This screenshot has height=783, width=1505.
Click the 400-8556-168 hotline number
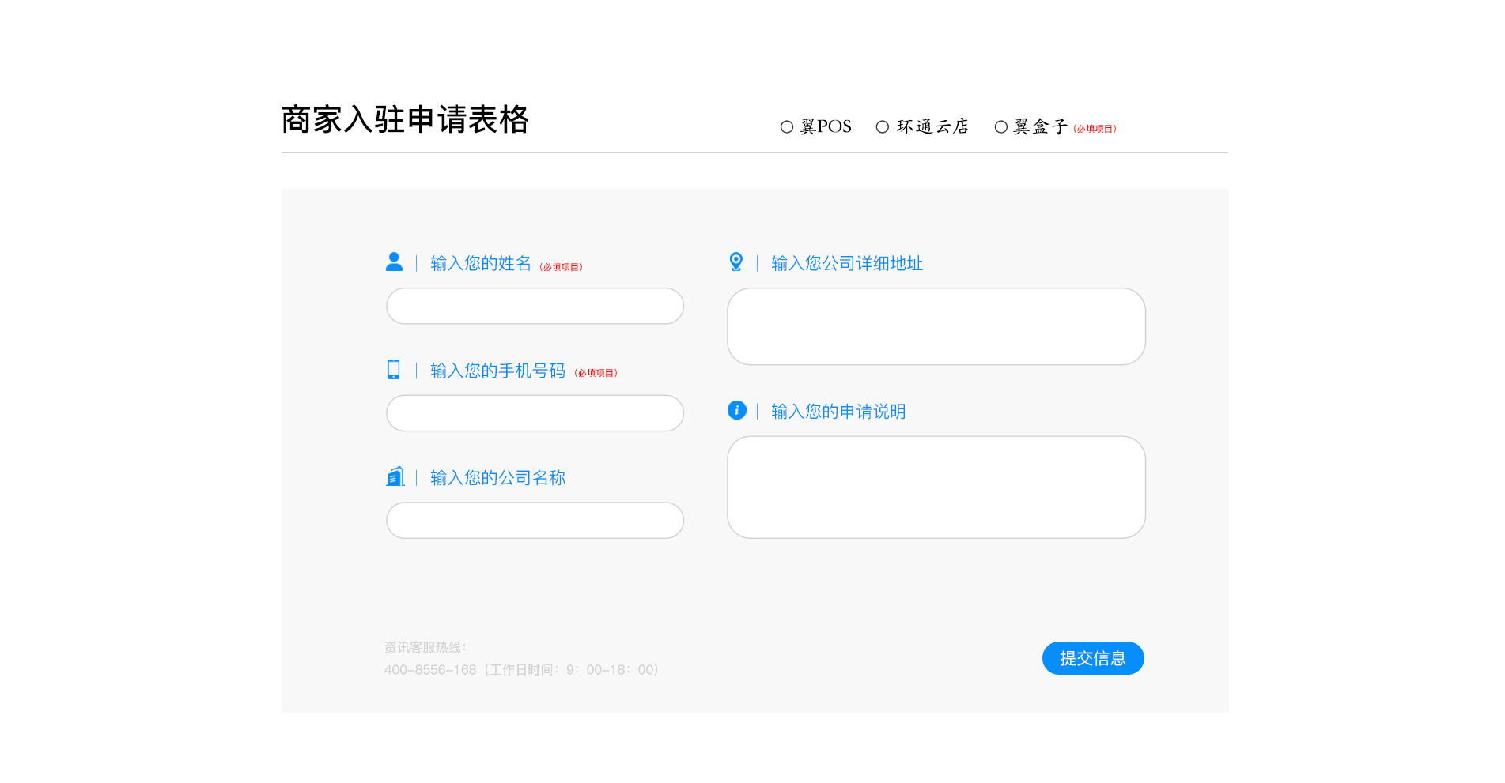point(430,670)
